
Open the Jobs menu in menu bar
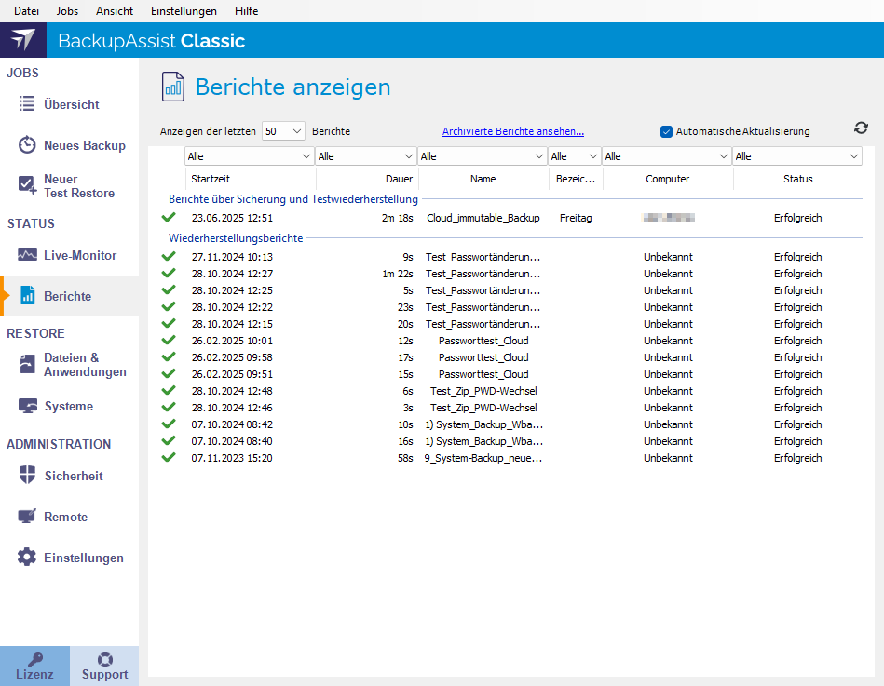67,11
